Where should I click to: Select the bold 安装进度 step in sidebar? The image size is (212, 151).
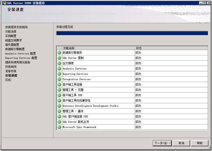click(11, 76)
